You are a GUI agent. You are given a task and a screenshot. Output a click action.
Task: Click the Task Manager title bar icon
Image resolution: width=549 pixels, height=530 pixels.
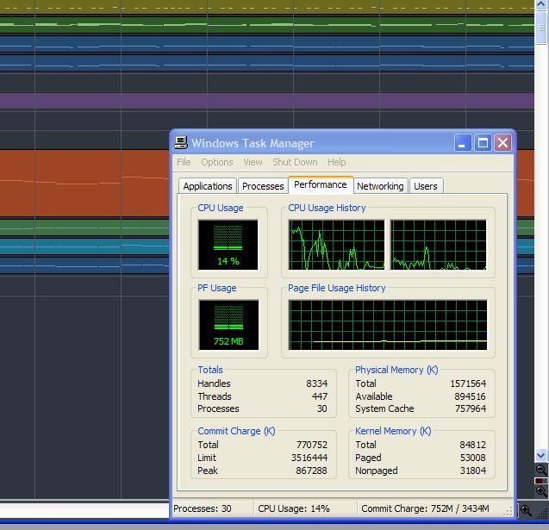[181, 143]
